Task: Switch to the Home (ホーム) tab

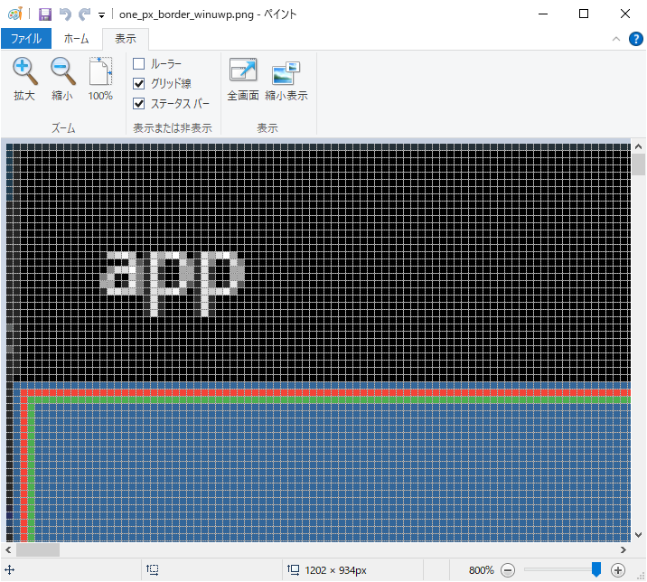Action: 76,39
